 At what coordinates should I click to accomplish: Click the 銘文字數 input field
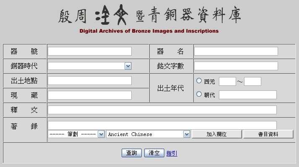[236, 66]
